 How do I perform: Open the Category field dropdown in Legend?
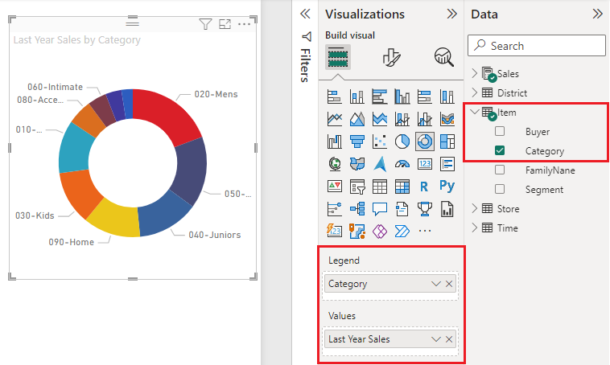[x=435, y=284]
